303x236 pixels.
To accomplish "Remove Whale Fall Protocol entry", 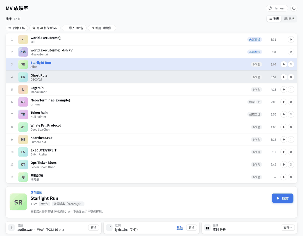I will tap(291, 127).
